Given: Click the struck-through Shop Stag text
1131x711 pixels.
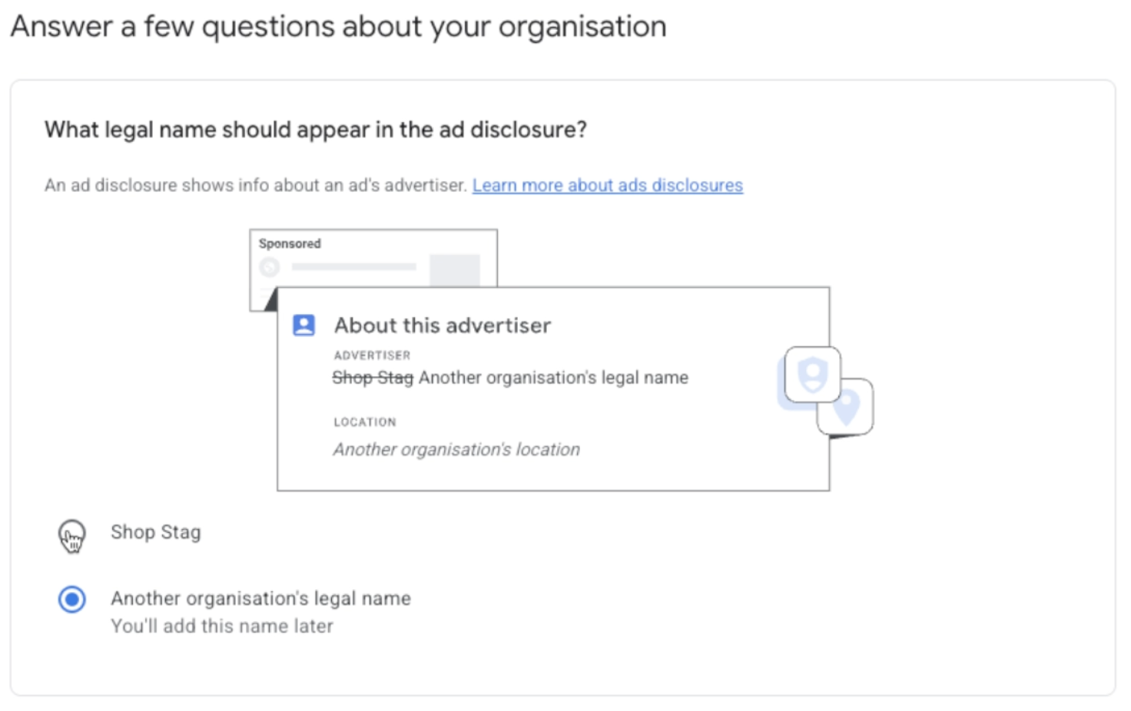Looking at the screenshot, I should click(x=372, y=377).
